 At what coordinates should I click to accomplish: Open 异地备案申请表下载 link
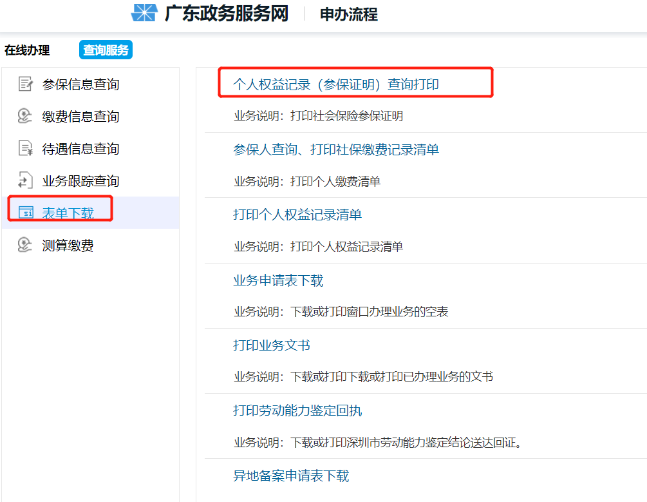click(x=291, y=476)
